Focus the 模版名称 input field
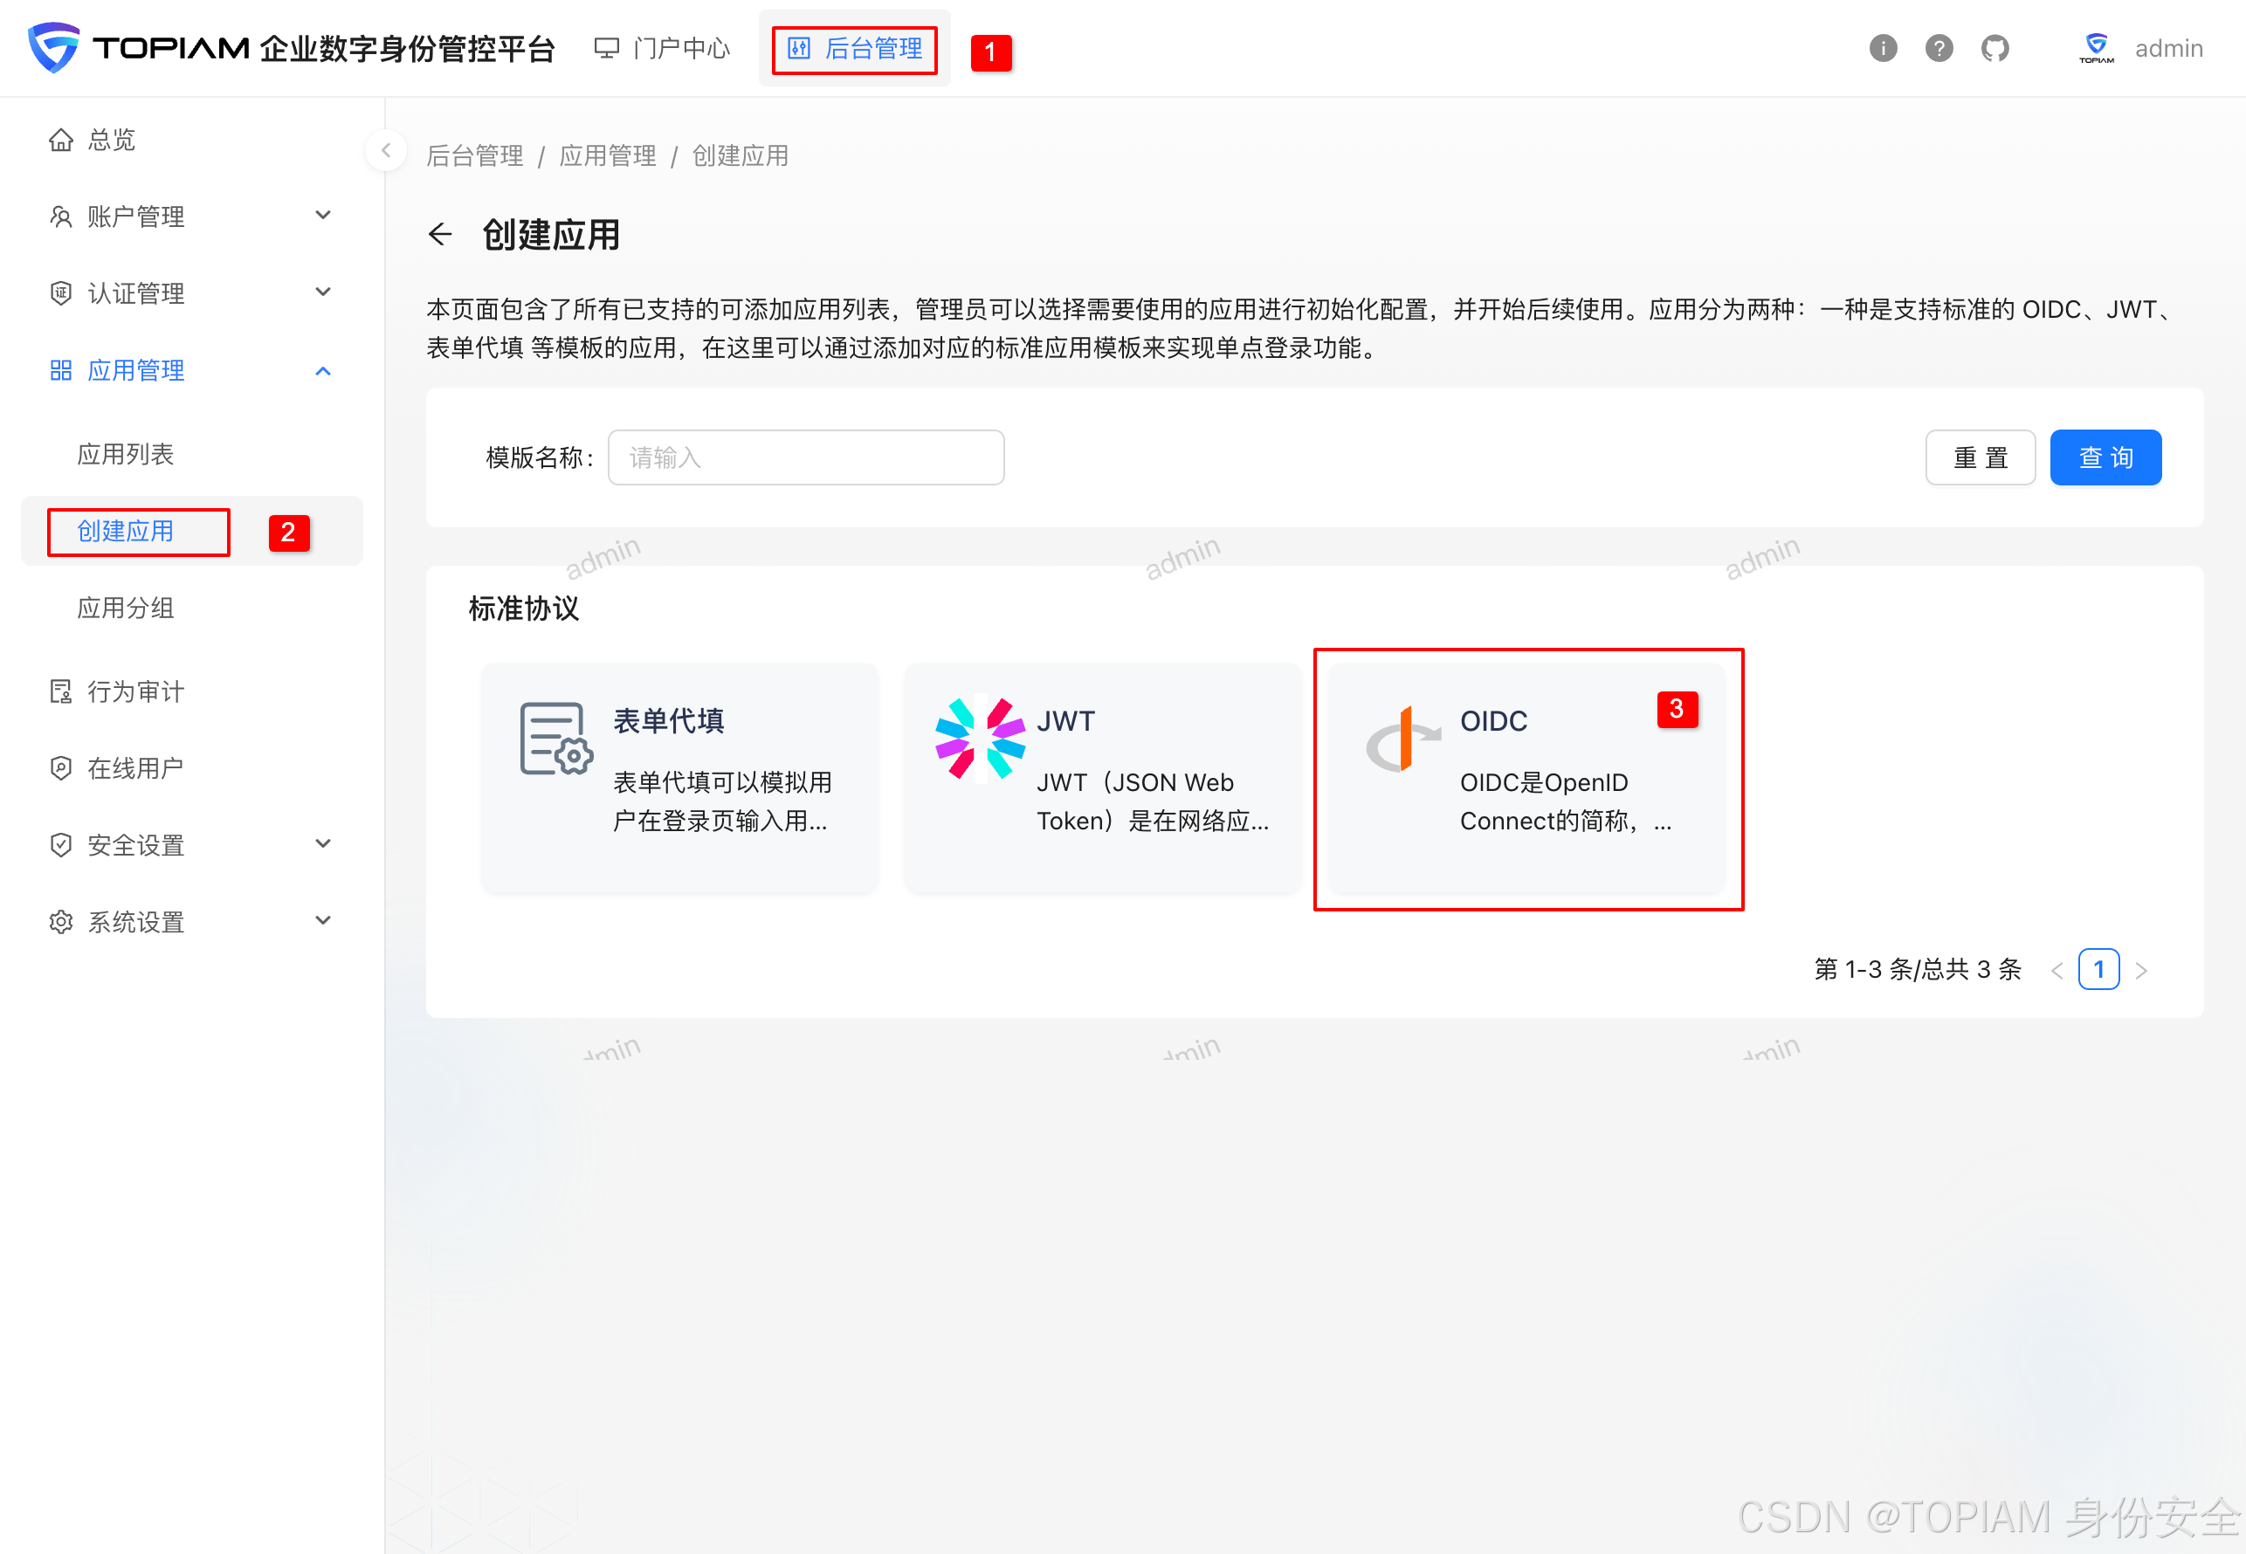This screenshot has width=2246, height=1554. [805, 457]
